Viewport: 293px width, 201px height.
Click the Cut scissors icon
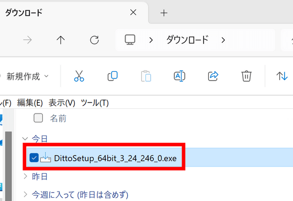tap(79, 76)
